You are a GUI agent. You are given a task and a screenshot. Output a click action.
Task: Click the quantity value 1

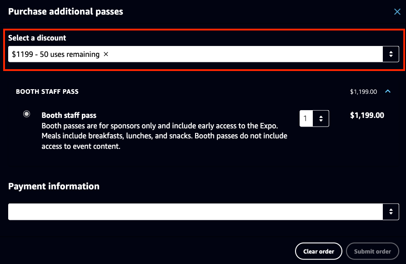click(x=306, y=119)
